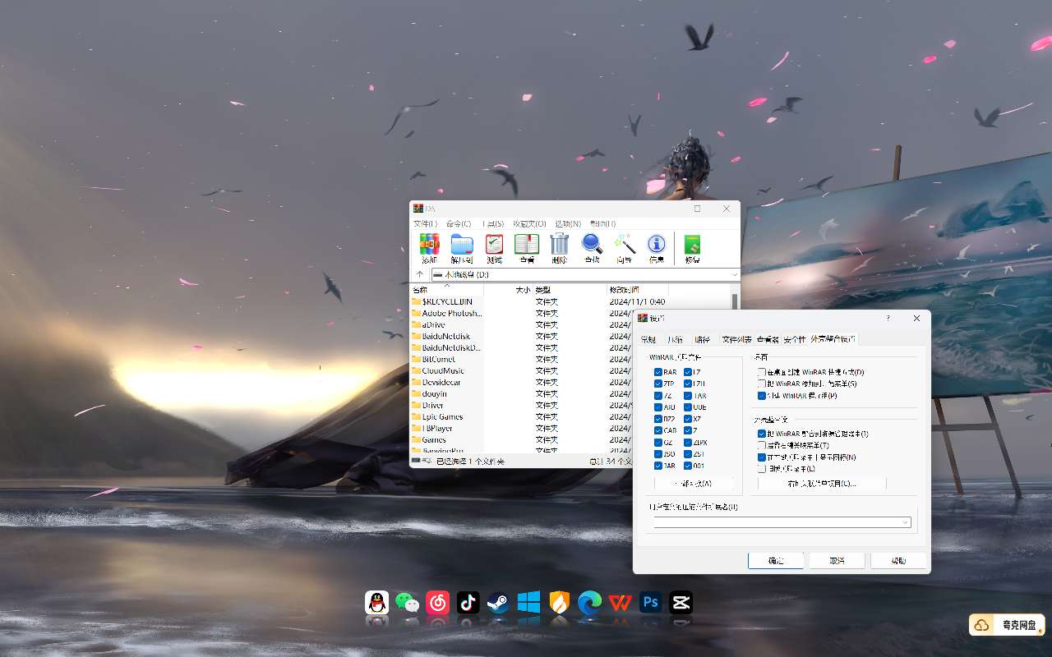The height and width of the screenshot is (657, 1052).
Task: Switch to the Compression (压缩) settings tab
Action: 676,339
